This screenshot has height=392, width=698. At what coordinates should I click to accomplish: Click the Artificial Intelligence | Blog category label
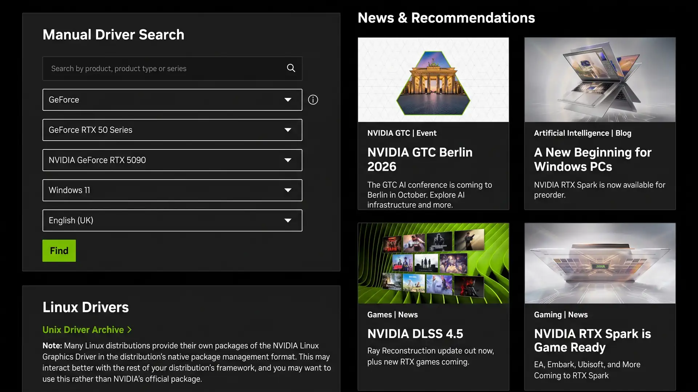582,133
